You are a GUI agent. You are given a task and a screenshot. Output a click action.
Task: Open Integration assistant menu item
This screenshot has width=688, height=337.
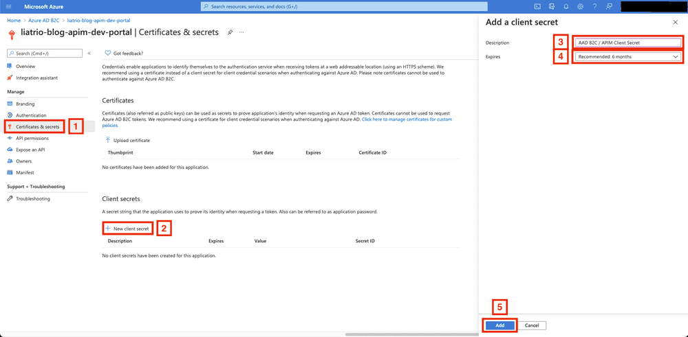coord(37,78)
